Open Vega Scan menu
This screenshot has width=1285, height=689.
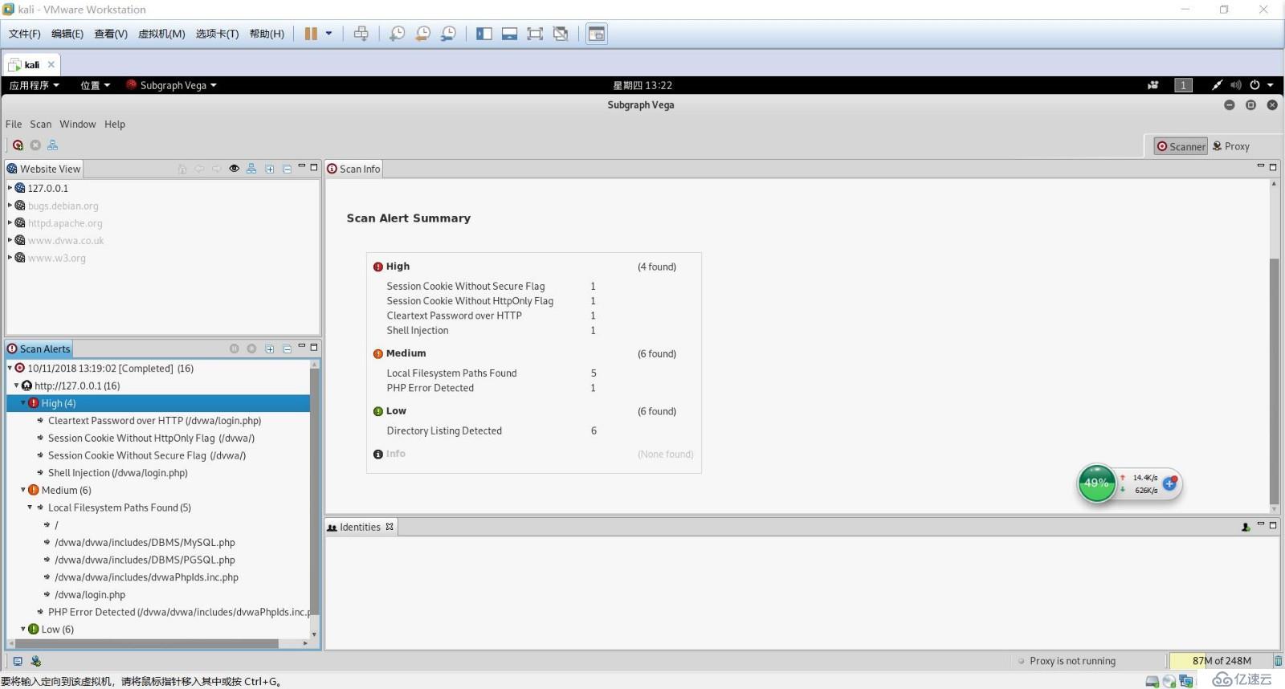click(41, 124)
